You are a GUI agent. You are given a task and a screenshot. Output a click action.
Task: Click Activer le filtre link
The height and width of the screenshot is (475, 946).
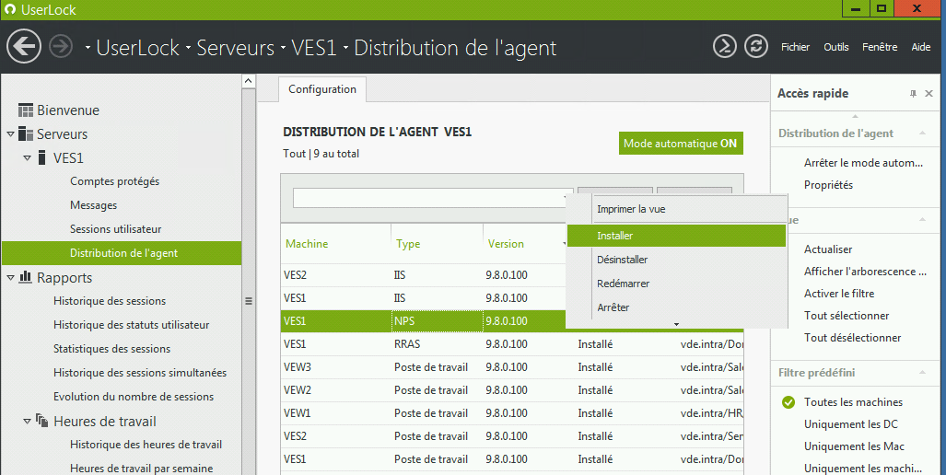click(x=839, y=294)
